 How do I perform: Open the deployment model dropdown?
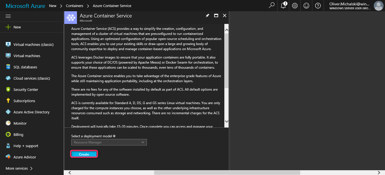point(109,142)
